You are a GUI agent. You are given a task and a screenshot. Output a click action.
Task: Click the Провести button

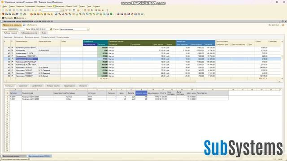pyautogui.click(x=32, y=25)
